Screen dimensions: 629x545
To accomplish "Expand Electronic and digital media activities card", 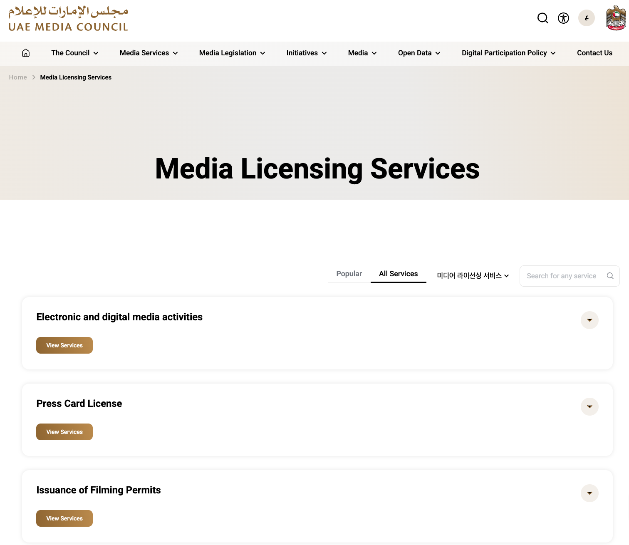I will pos(589,320).
